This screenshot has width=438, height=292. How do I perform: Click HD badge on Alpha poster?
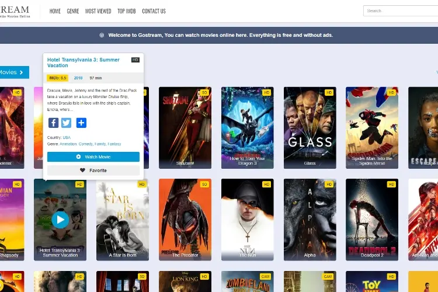329,185
